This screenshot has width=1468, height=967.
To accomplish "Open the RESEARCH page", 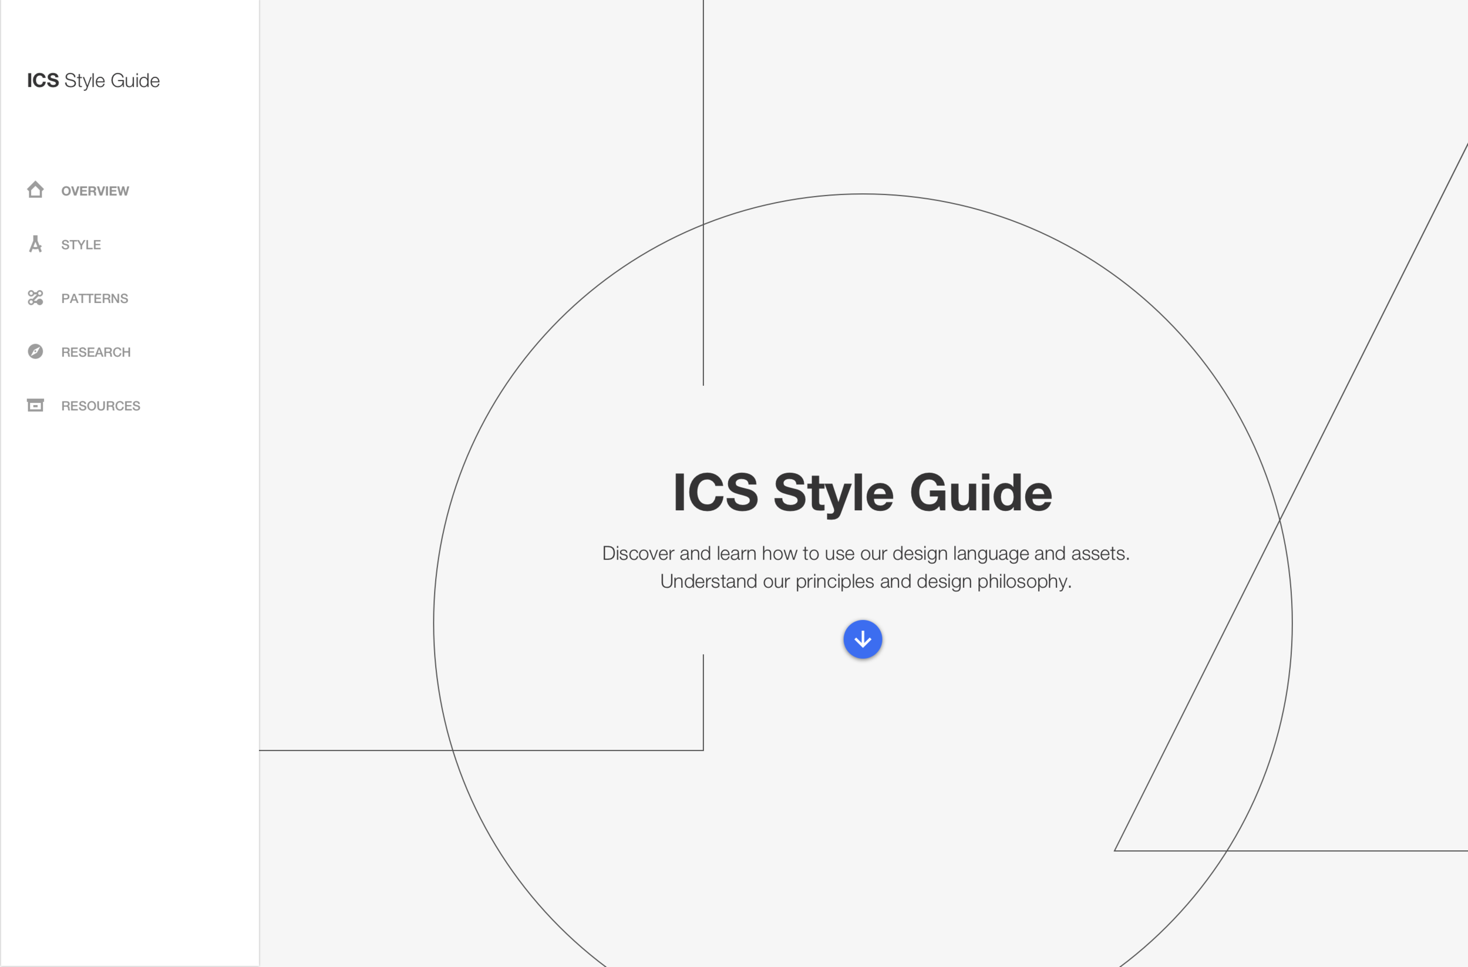I will click(x=96, y=352).
